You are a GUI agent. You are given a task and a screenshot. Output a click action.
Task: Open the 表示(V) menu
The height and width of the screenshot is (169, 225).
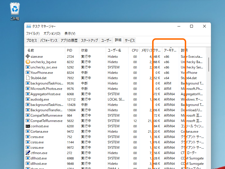coord(69,33)
